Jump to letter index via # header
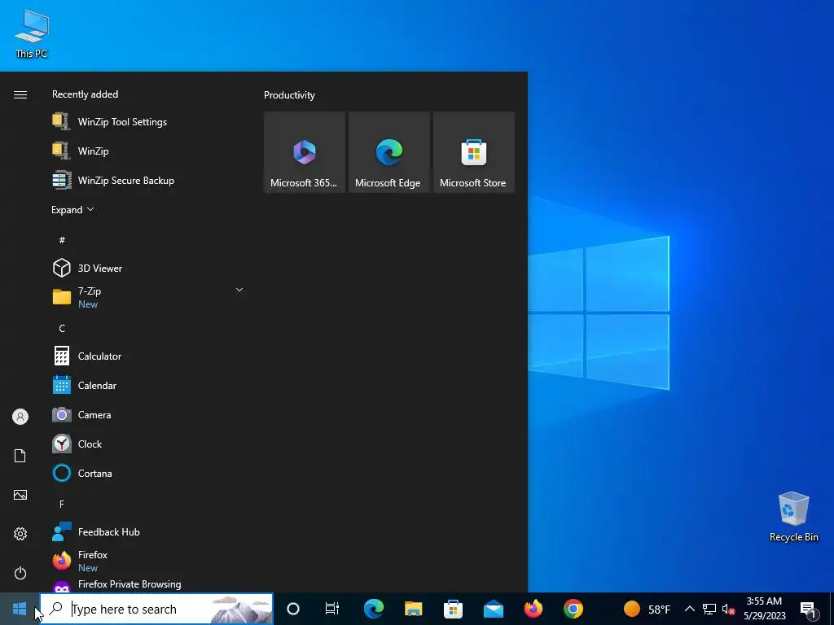The width and height of the screenshot is (834, 625). [x=62, y=240]
